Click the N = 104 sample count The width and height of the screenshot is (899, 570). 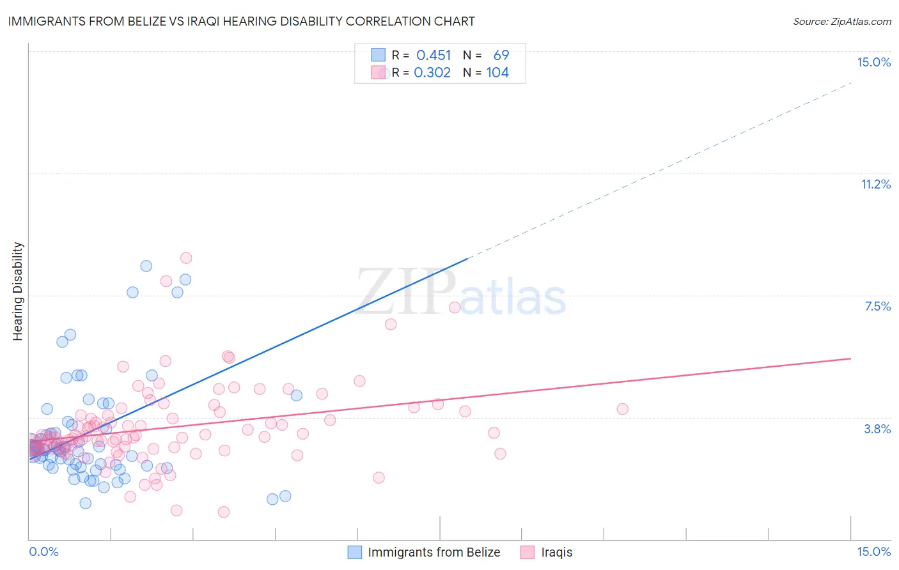(486, 72)
